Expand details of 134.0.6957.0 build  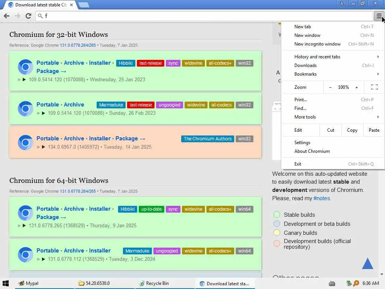coord(43,147)
